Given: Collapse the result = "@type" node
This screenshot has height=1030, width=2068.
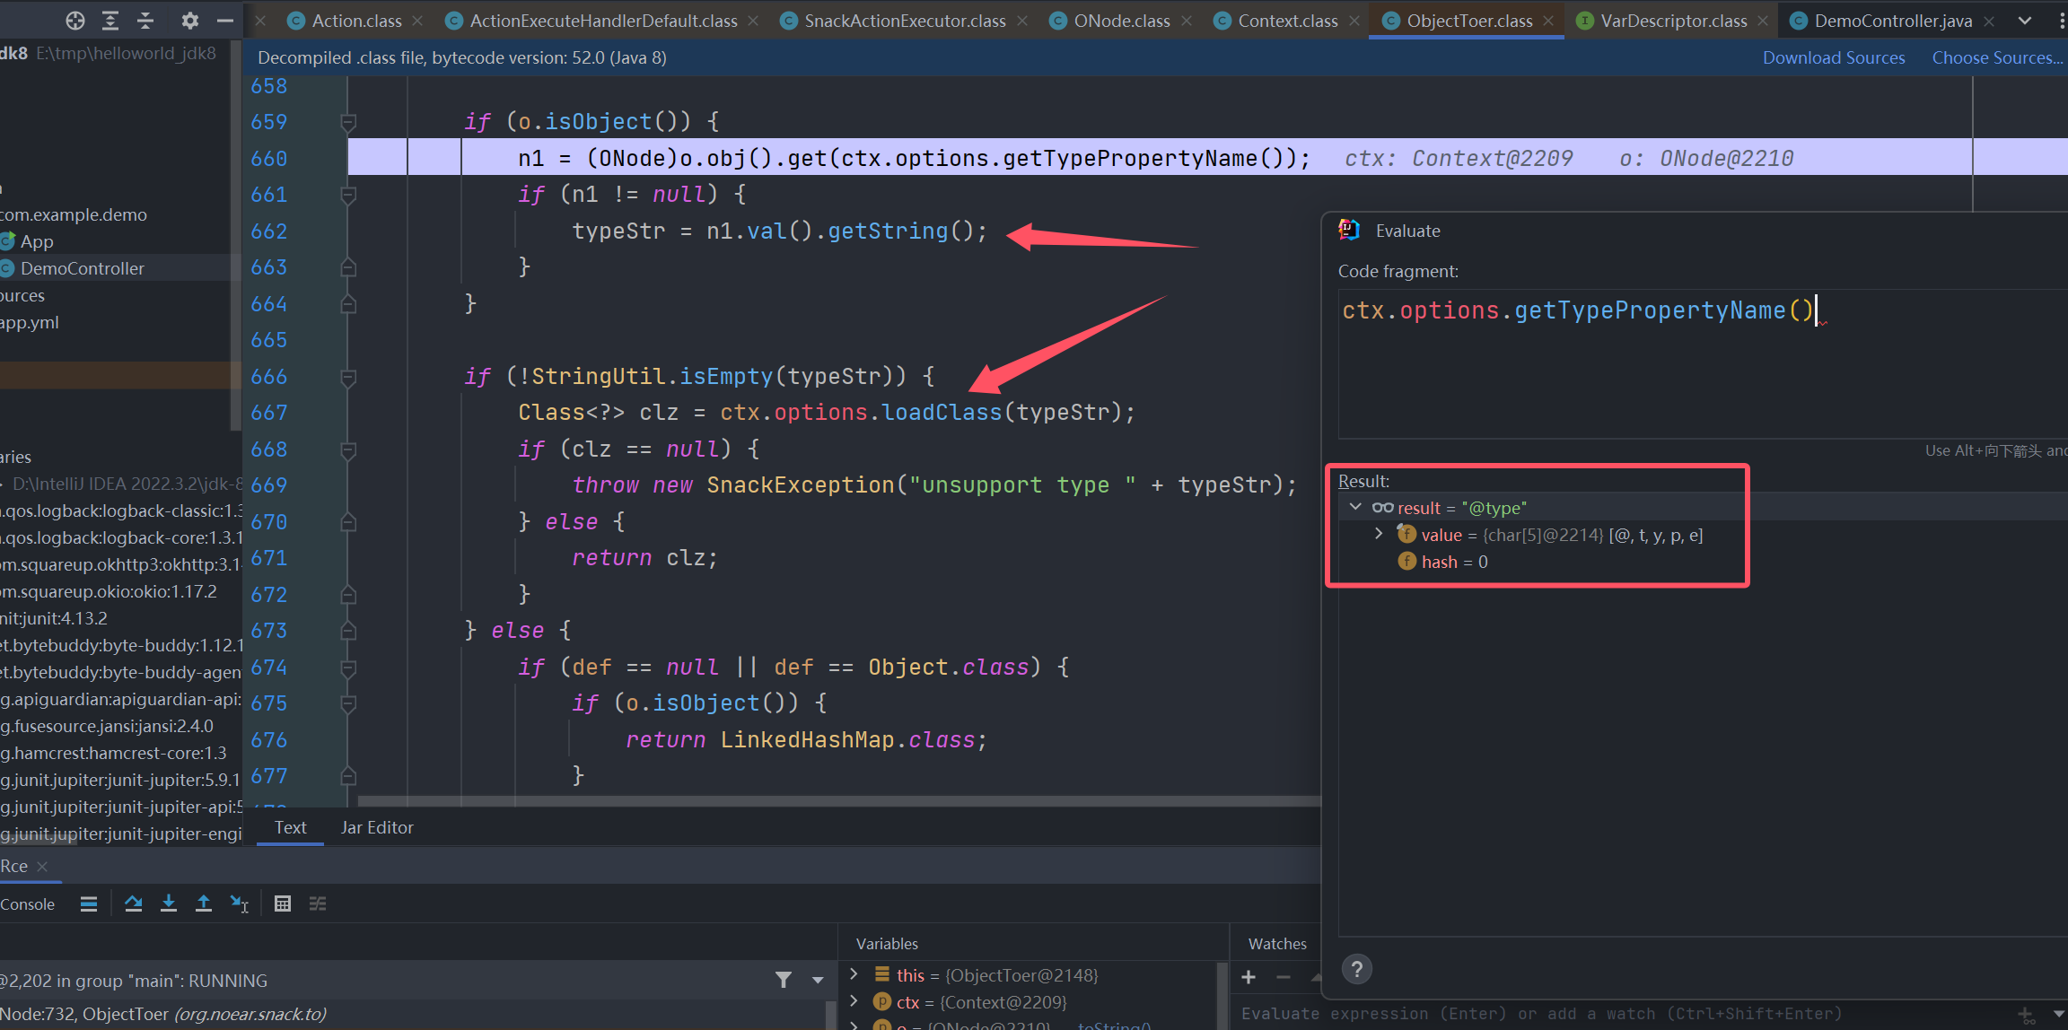Looking at the screenshot, I should point(1355,507).
